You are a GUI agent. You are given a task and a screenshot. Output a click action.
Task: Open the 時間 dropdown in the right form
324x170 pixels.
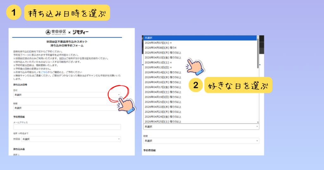pyautogui.click(x=201, y=141)
